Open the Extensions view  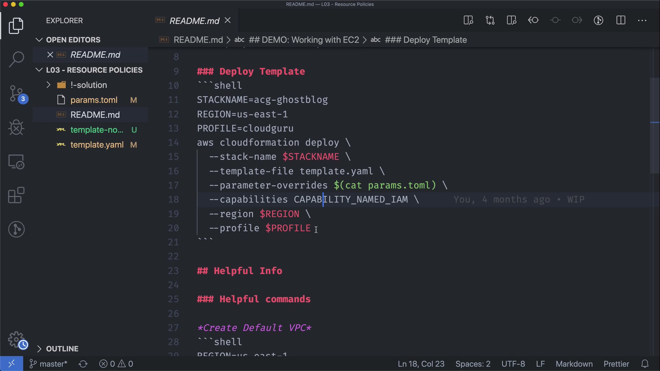[x=16, y=195]
